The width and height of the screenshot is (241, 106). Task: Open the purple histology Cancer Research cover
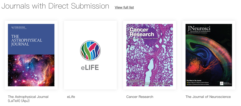pyautogui.click(x=150, y=55)
